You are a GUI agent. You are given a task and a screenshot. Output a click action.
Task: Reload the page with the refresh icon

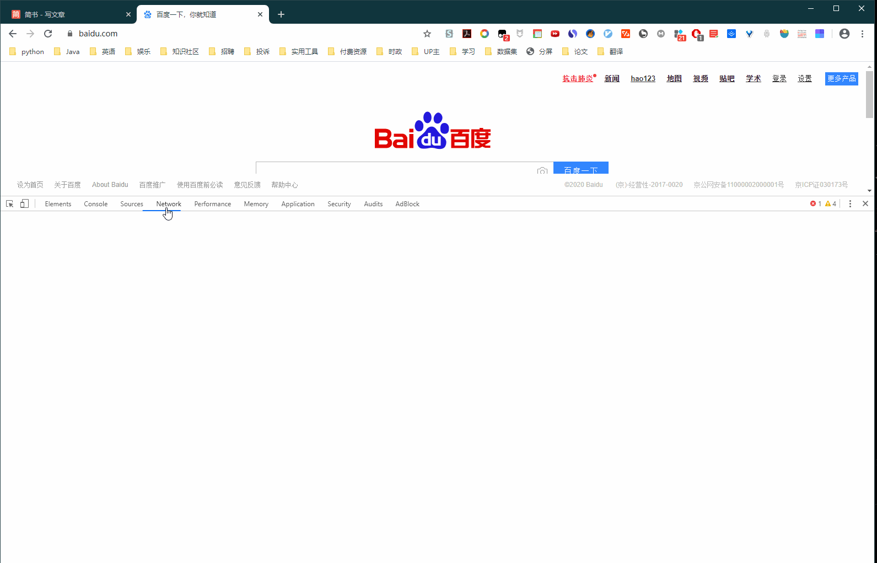(48, 34)
